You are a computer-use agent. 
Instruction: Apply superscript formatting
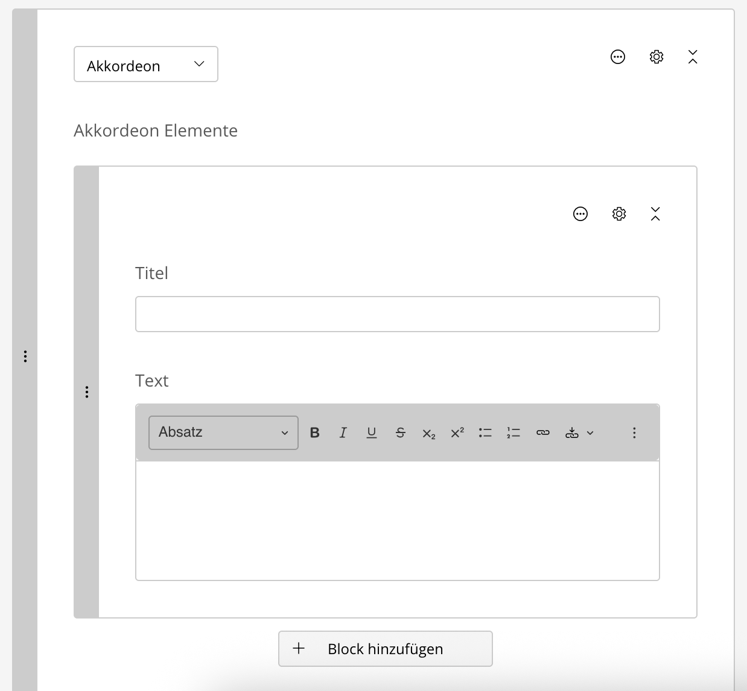click(x=457, y=432)
